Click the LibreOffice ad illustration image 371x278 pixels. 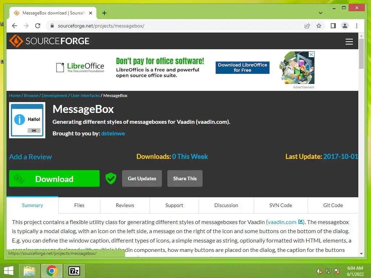point(297,68)
